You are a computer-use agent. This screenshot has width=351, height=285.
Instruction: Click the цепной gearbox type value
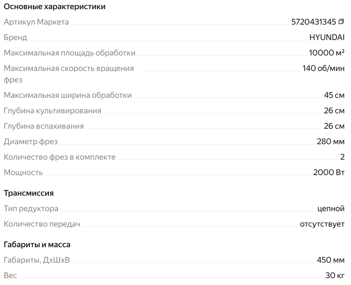(x=331, y=209)
